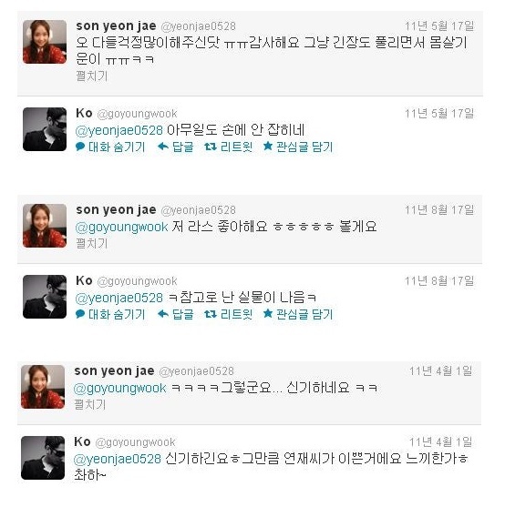Open @yeonjae0528 mention in May 17 Ko tweet

click(x=119, y=130)
